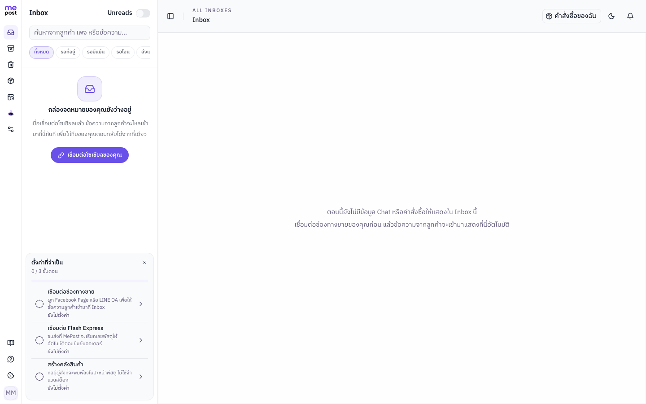Close the ตั้งค่าที่จำเป็น setup card
The height and width of the screenshot is (404, 646).
point(144,262)
